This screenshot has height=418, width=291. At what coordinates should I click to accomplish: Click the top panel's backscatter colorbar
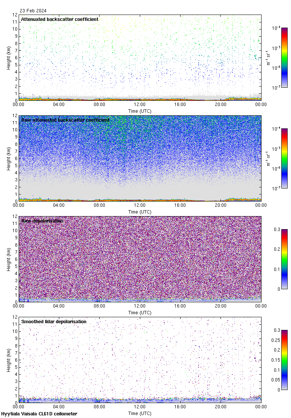[284, 57]
